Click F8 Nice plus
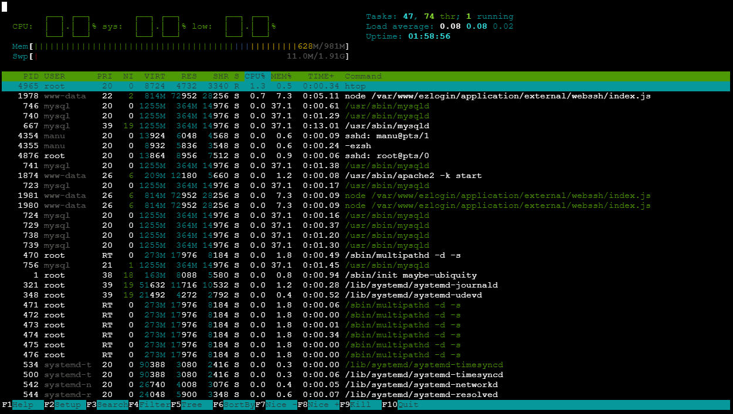This screenshot has height=414, width=733. click(x=318, y=405)
